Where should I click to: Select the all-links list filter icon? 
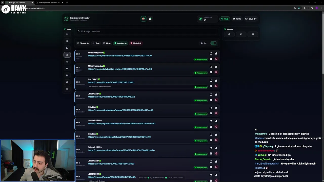click(67, 34)
